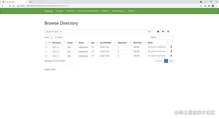Reload the browser page
Viewport: 219px width, 119px height.
click(x=10, y=6)
